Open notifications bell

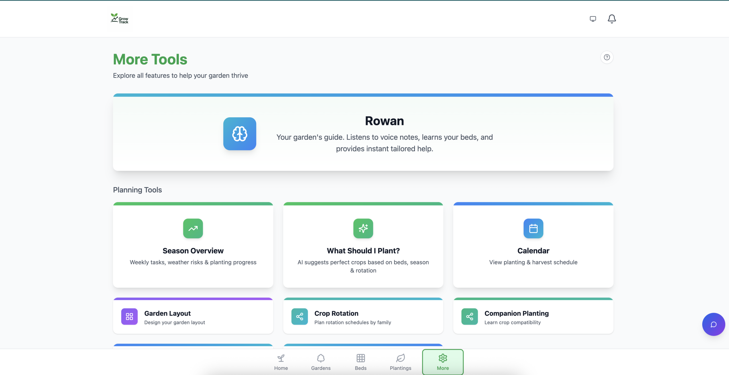[611, 19]
